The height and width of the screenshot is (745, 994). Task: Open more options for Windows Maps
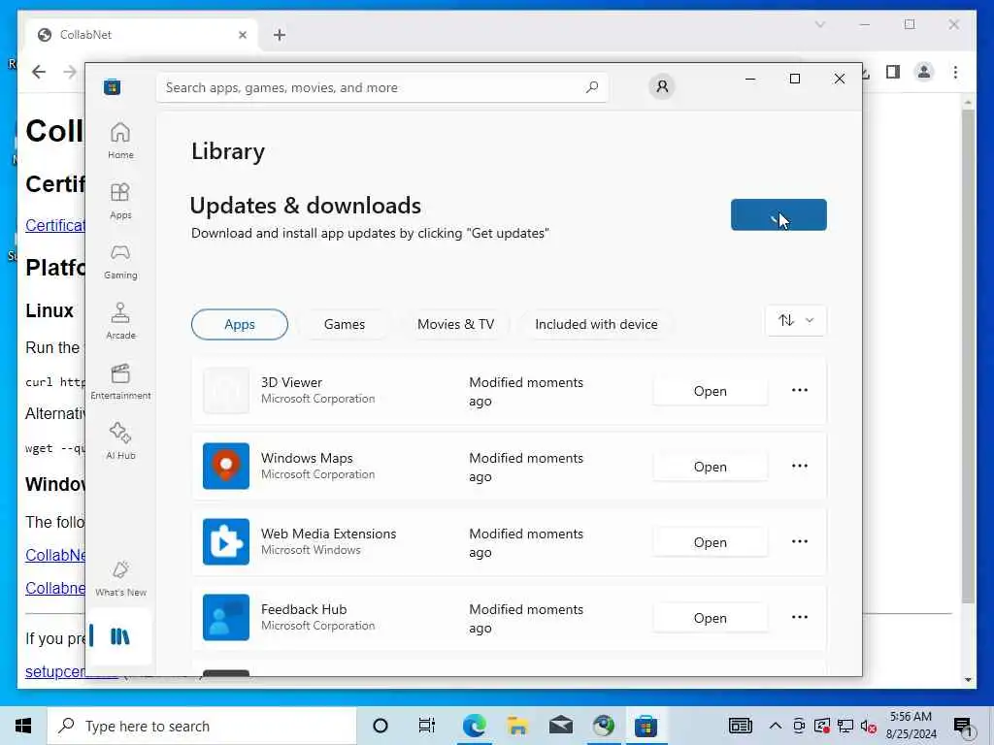click(800, 466)
